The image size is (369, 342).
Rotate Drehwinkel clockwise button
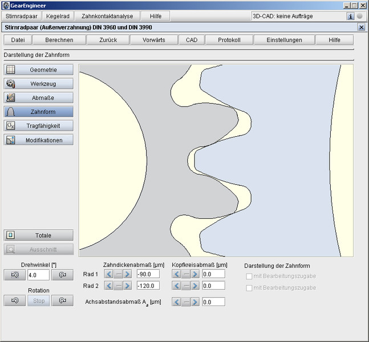click(63, 275)
